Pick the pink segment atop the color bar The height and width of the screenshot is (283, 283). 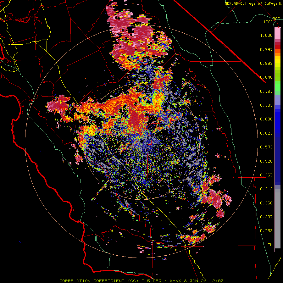278,34
